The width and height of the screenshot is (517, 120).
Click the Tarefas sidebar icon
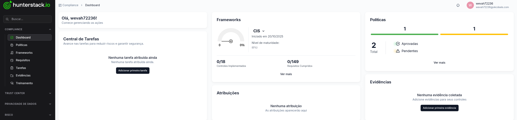click(x=12, y=68)
